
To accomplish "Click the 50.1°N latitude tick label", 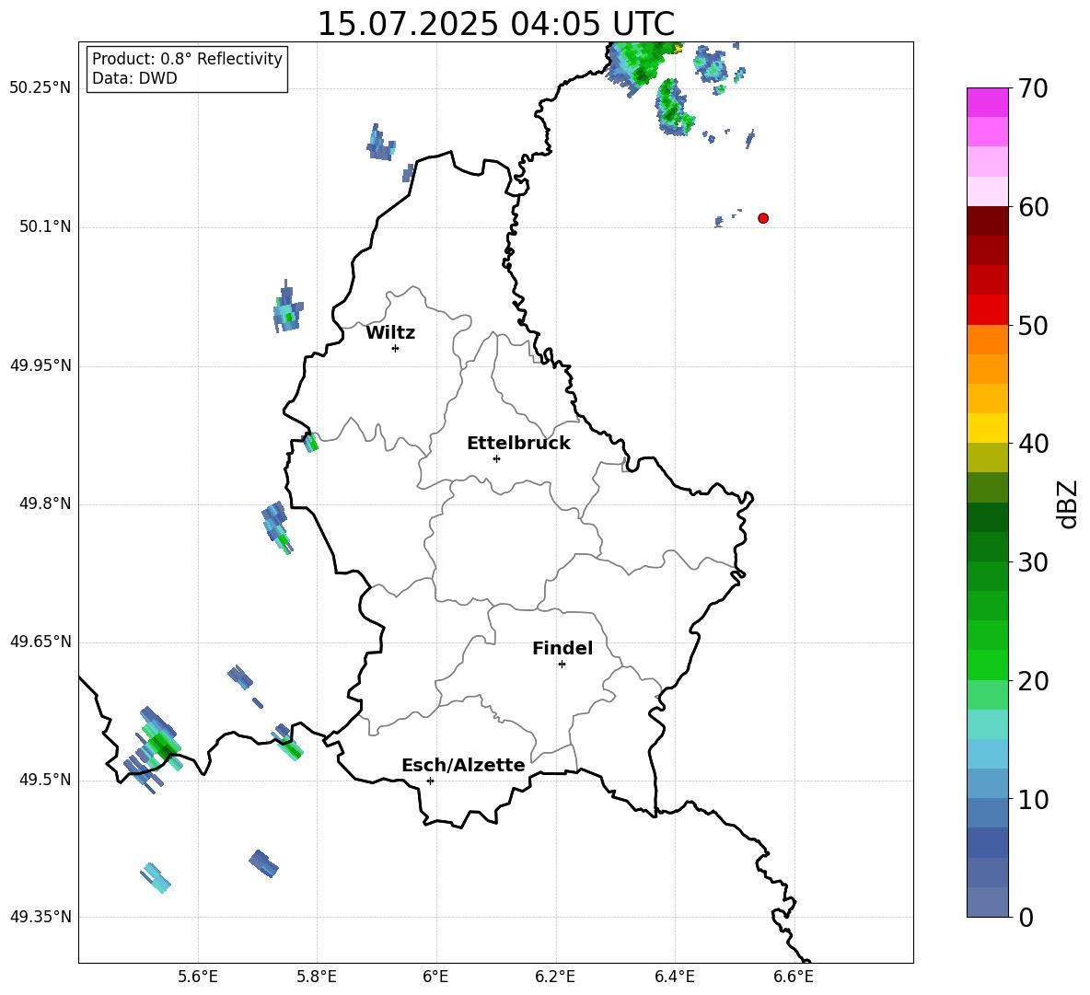I will (44, 227).
